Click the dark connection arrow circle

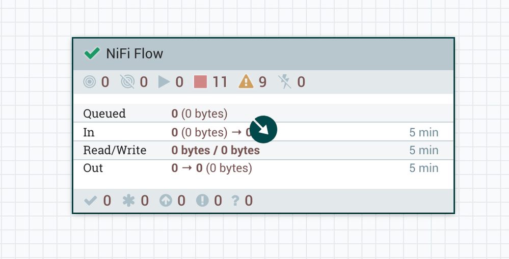(263, 129)
